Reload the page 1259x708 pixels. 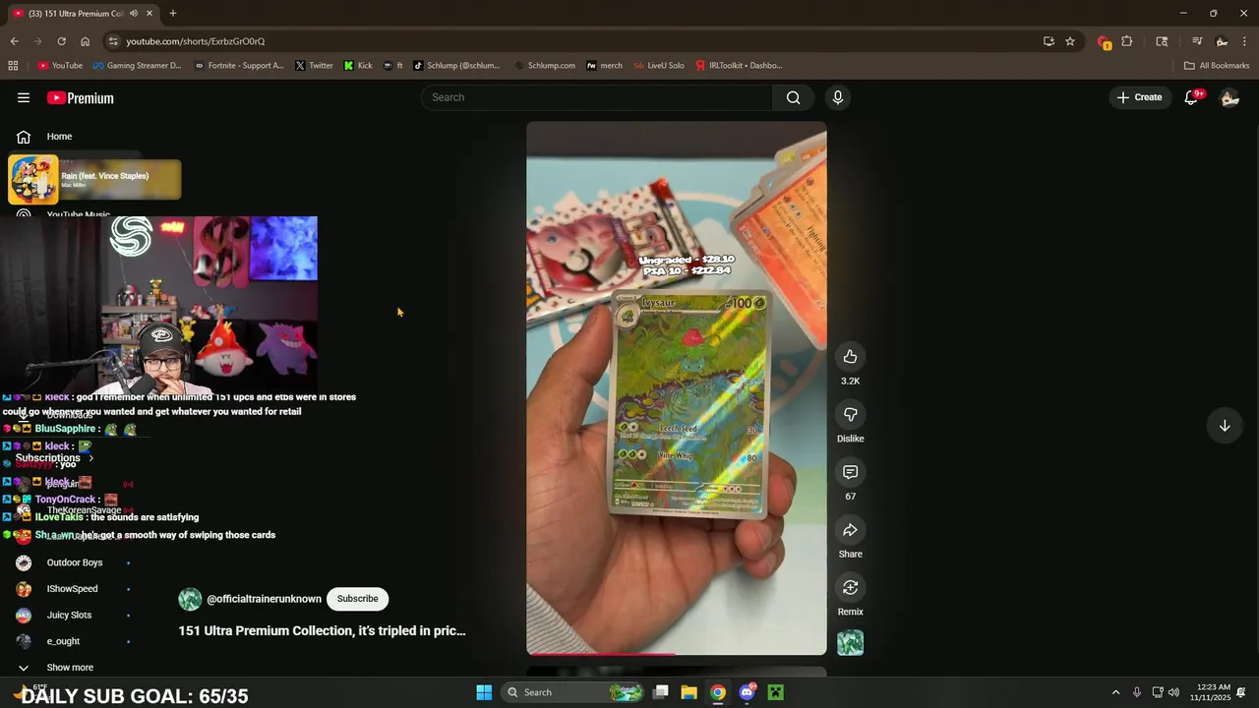(61, 41)
